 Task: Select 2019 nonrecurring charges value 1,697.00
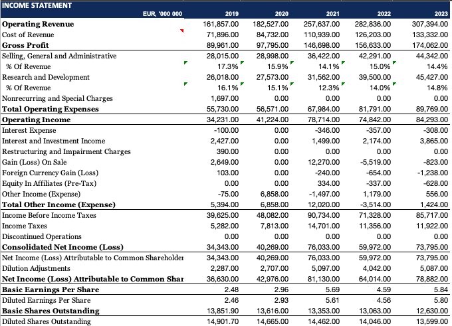point(225,99)
